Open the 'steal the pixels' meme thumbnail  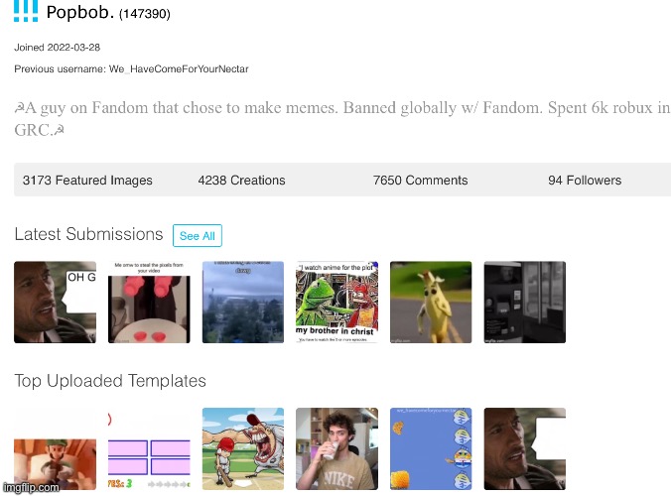[x=149, y=302]
